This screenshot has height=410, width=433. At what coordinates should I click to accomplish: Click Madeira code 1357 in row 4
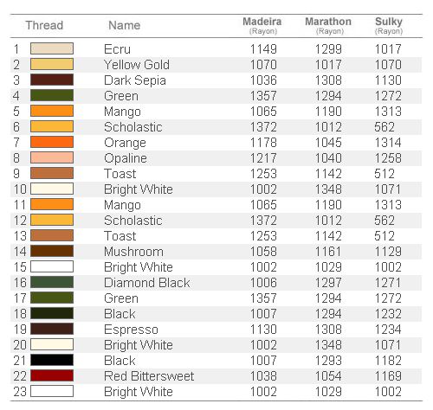263,96
